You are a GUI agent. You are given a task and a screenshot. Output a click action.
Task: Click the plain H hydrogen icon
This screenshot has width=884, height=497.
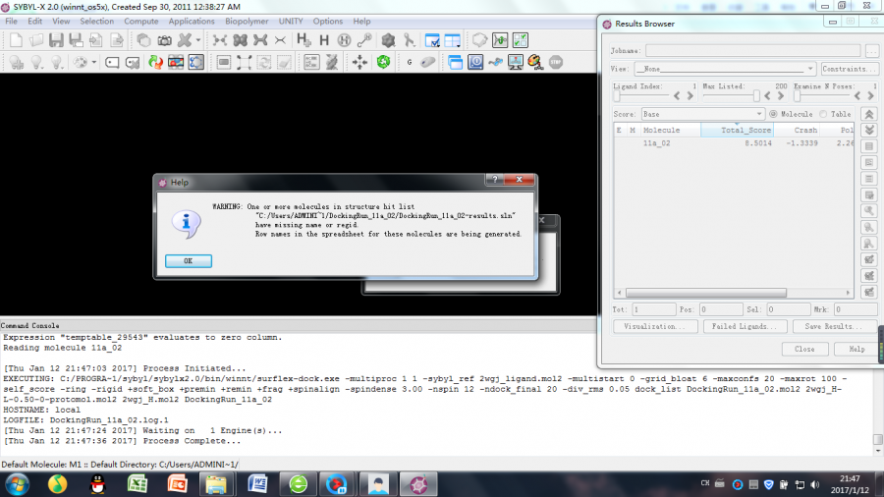[x=324, y=40]
